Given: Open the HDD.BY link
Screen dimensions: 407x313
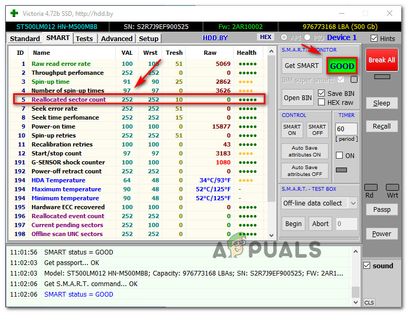Looking at the screenshot, I should point(215,38).
